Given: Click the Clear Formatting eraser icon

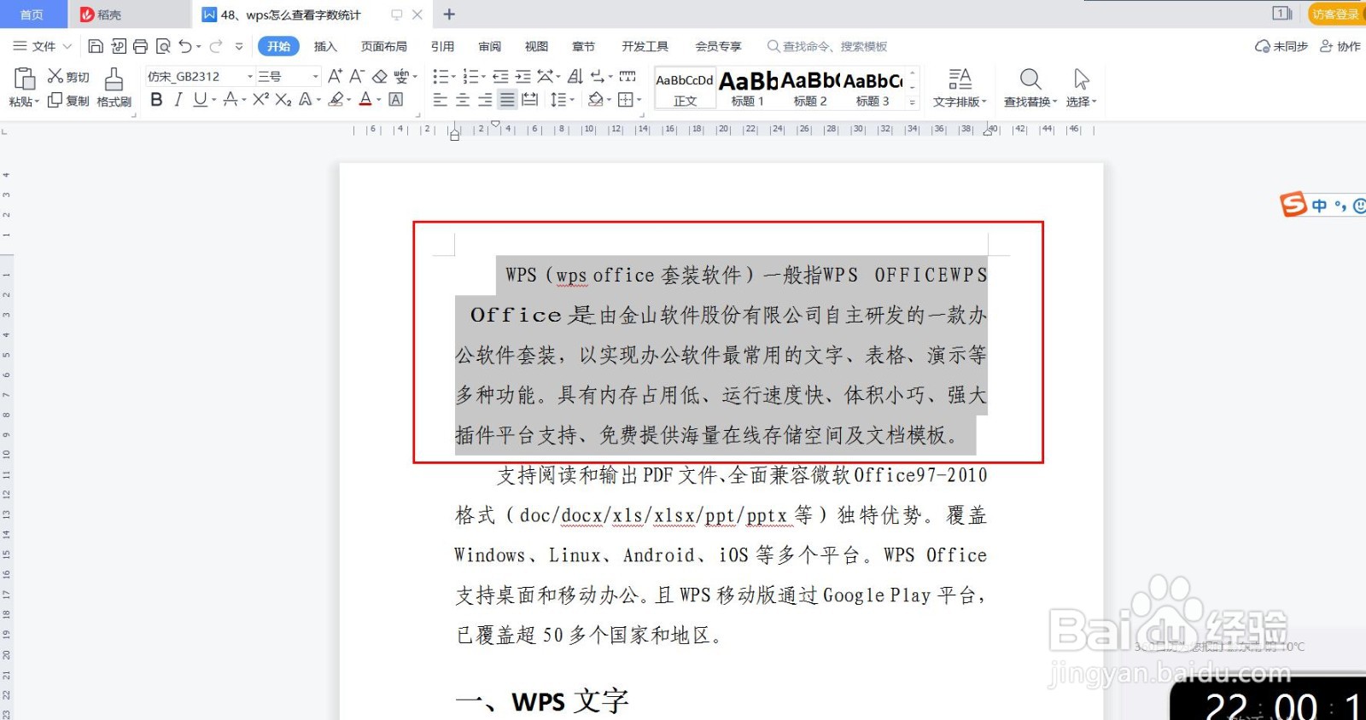Looking at the screenshot, I should (x=380, y=76).
